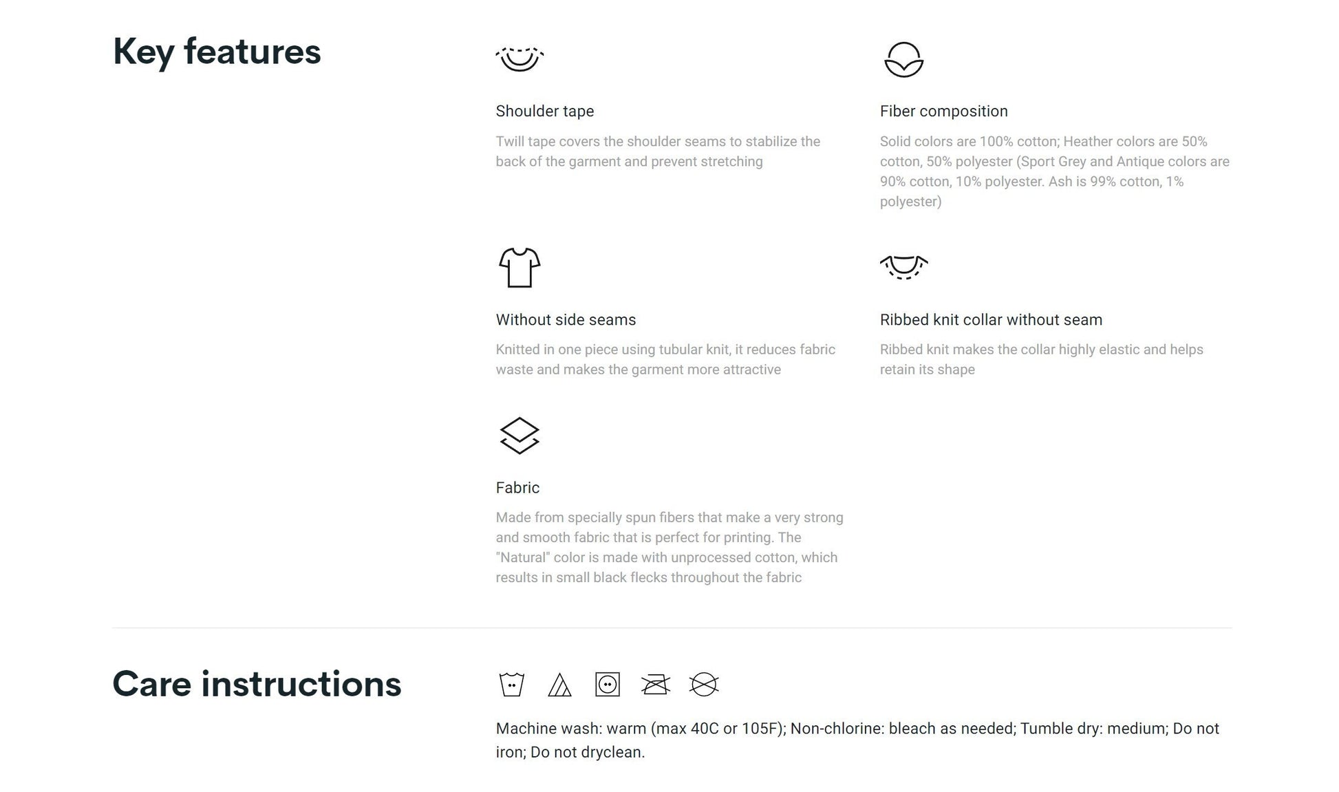
Task: Click the machine wash instructions text
Action: click(x=857, y=740)
